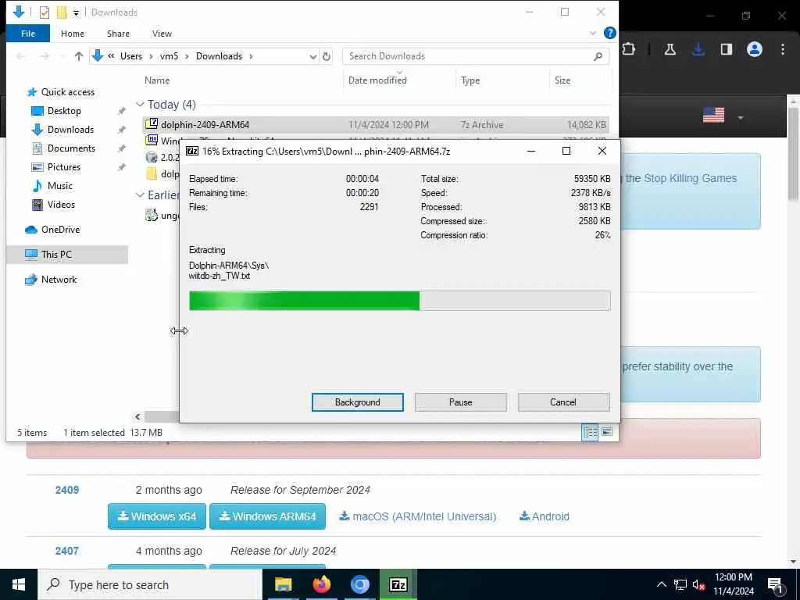Open Pictures in navigation pane

pos(64,167)
